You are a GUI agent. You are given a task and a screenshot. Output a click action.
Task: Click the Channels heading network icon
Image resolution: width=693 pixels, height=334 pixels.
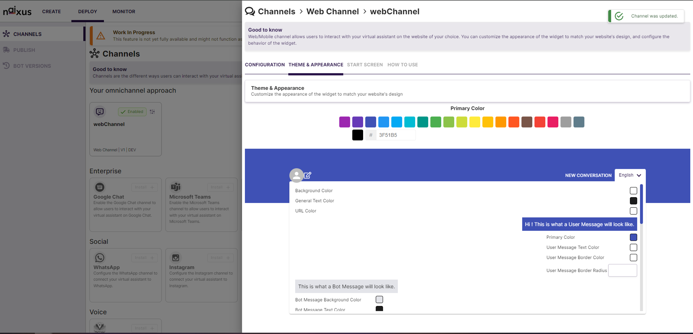(x=95, y=53)
